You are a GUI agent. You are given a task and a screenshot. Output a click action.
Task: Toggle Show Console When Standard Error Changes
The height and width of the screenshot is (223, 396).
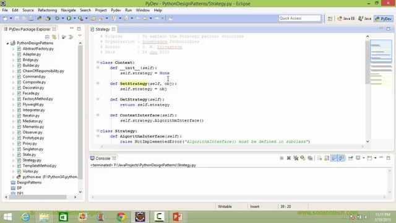[341, 158]
